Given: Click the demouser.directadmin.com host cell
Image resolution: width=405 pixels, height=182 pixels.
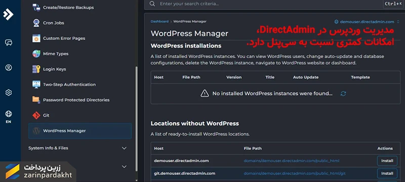Looking at the screenshot, I should pos(181,161).
